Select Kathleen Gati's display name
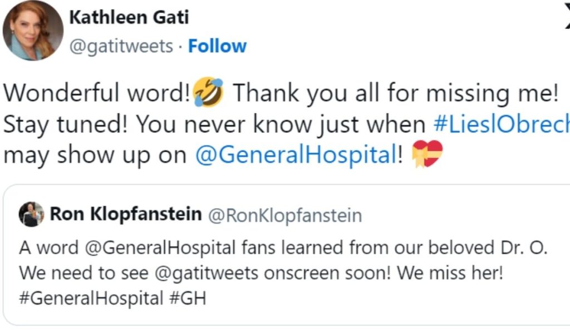Viewport: 570px width, 332px height. point(129,17)
